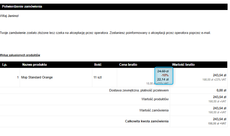Click row number 1 in the Lp. column
Screen dimensions: 230x136
coord(18,77)
